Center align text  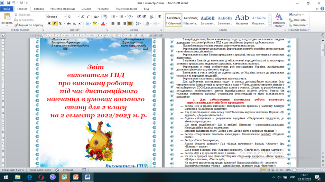point(119,23)
